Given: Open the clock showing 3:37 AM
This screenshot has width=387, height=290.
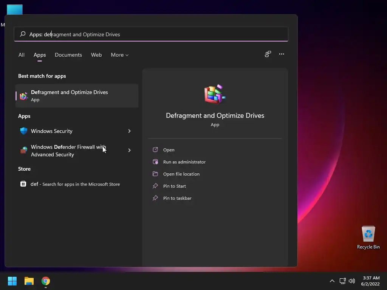Looking at the screenshot, I should (x=370, y=281).
